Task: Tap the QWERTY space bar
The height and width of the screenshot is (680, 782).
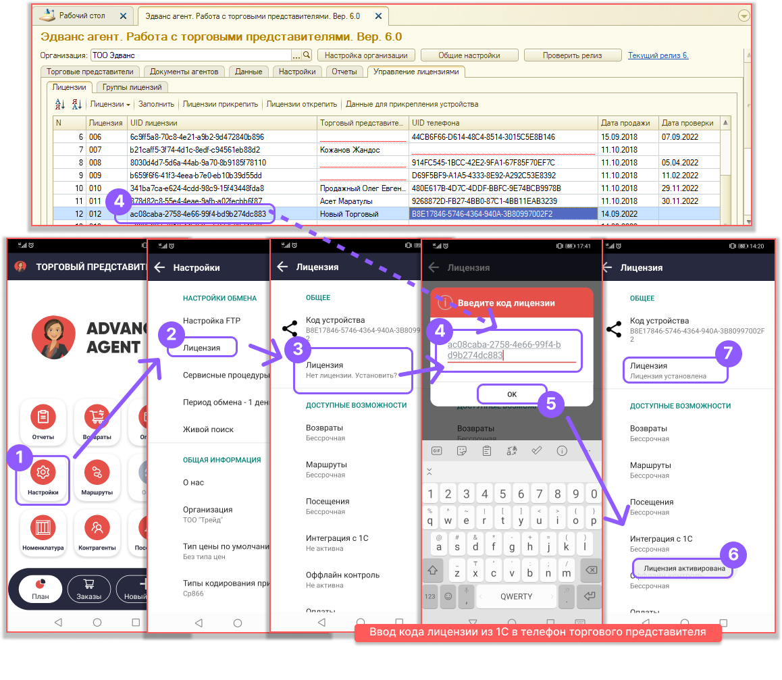Action: point(516,597)
